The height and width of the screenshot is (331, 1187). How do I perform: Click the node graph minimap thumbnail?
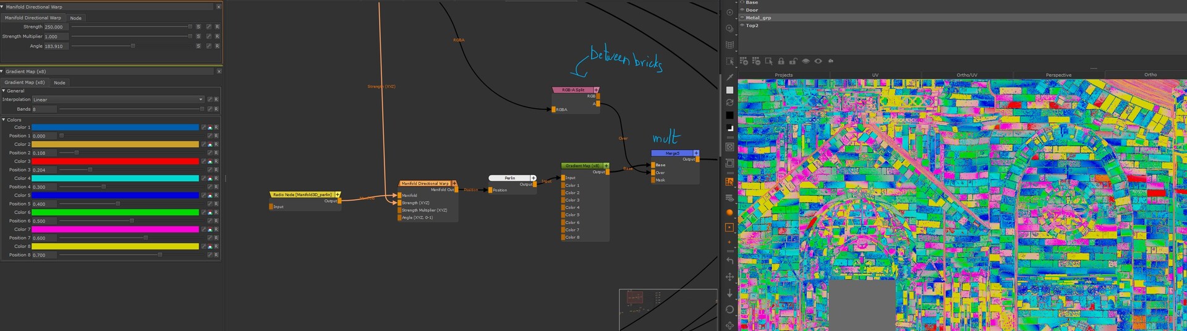click(x=668, y=309)
